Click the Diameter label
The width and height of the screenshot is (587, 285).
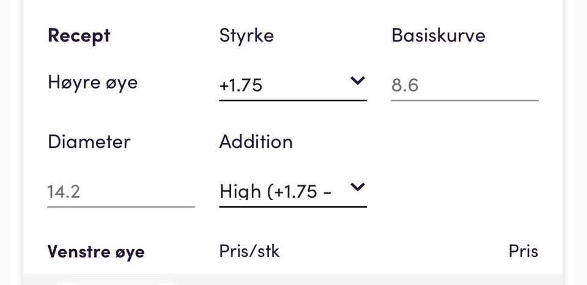pyautogui.click(x=89, y=142)
